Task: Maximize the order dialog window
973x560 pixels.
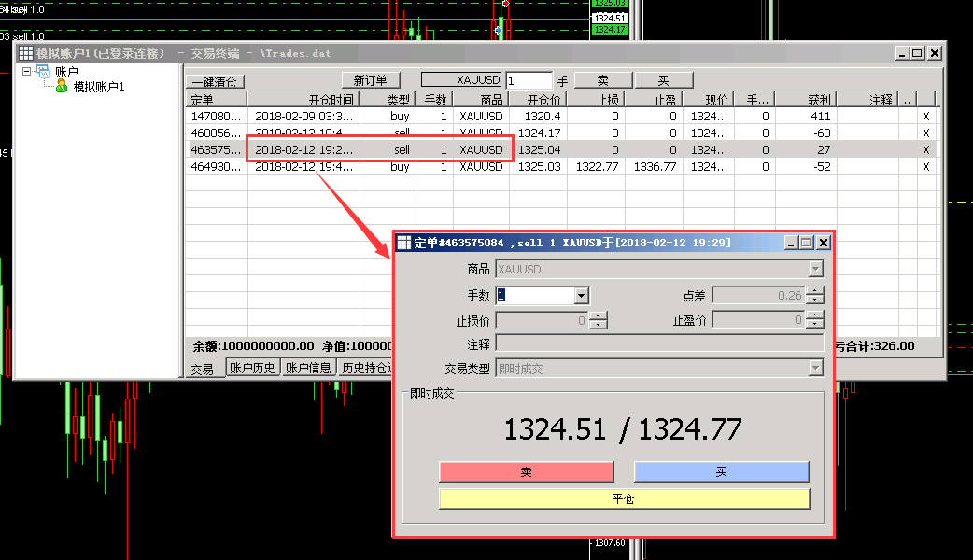Action: tap(807, 243)
